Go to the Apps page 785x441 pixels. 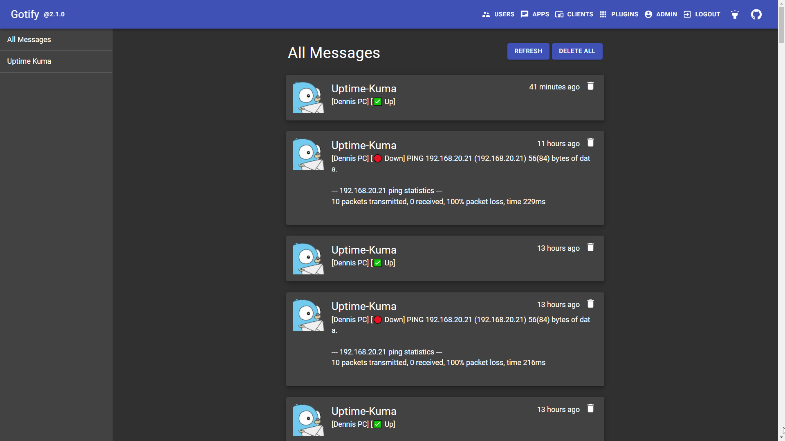pos(535,14)
